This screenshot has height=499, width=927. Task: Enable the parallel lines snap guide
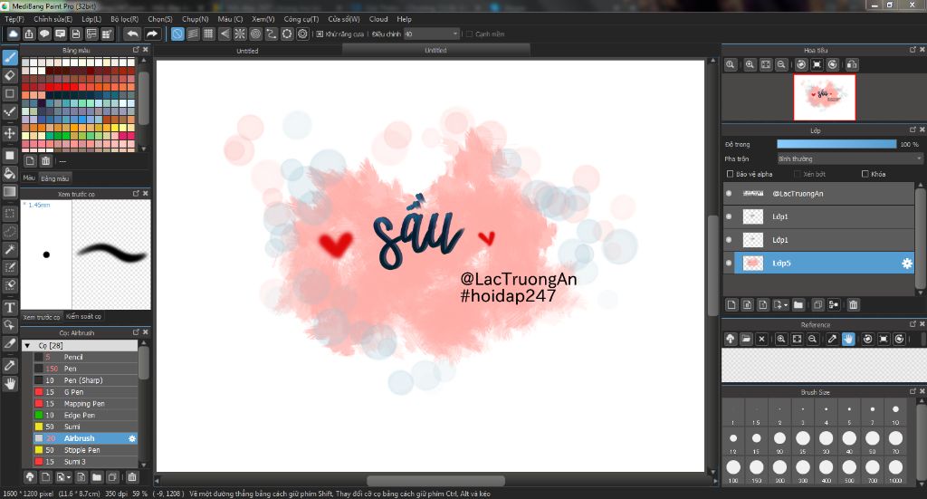coord(193,34)
